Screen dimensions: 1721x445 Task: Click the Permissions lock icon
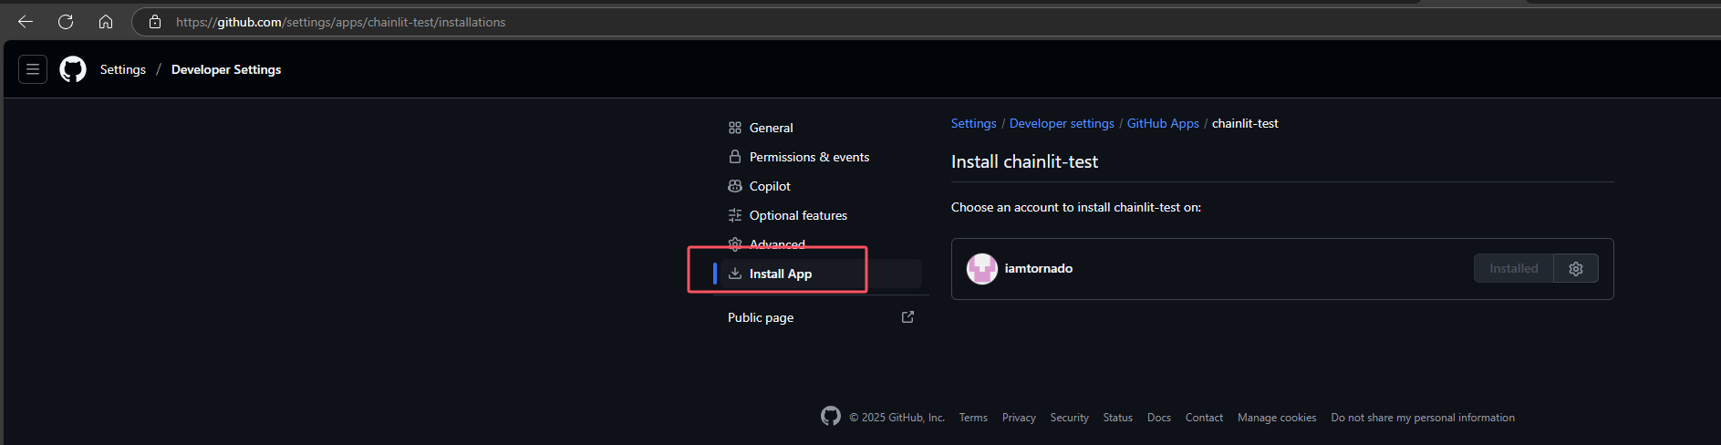735,157
